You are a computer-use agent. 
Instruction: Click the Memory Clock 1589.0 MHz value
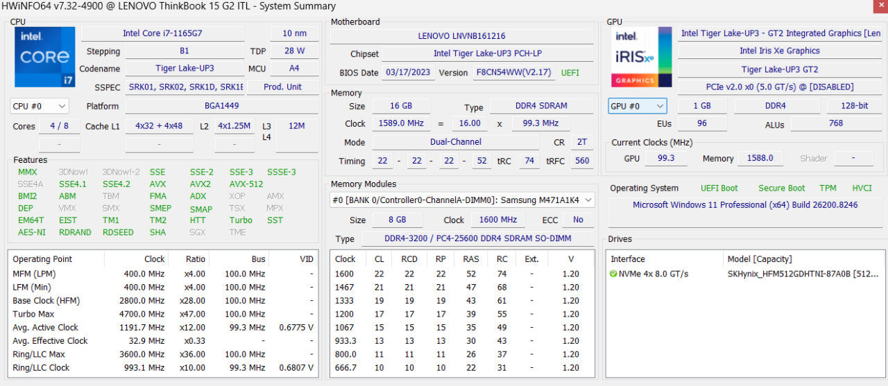401,123
